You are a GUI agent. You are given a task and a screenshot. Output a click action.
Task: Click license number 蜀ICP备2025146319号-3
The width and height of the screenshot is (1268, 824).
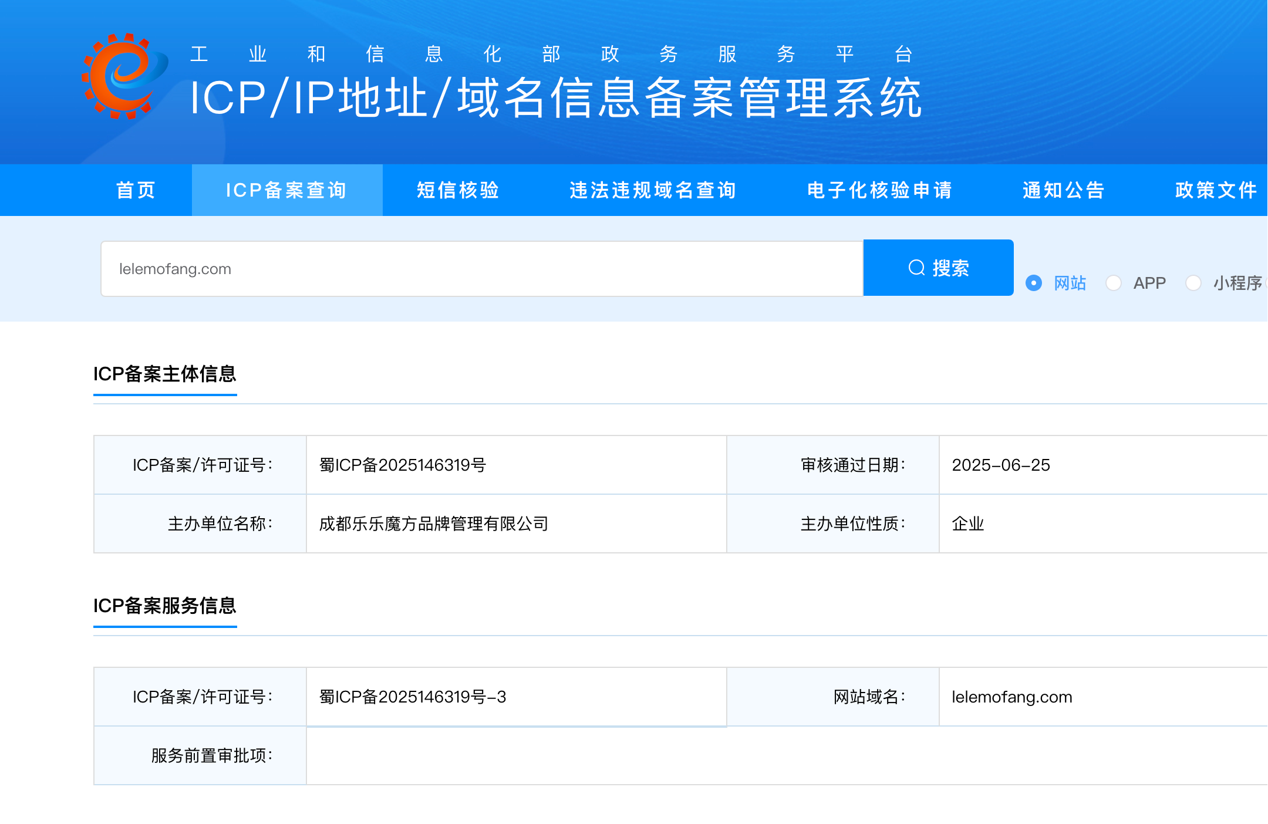click(413, 697)
